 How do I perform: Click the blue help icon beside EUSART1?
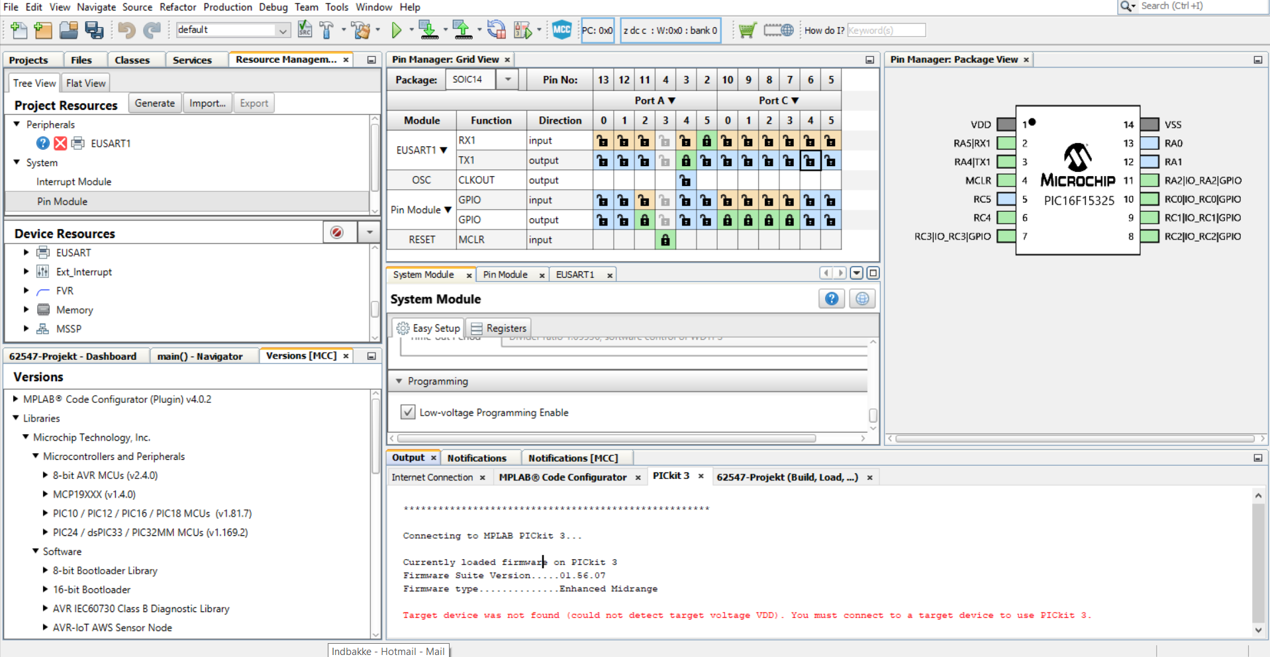coord(42,143)
